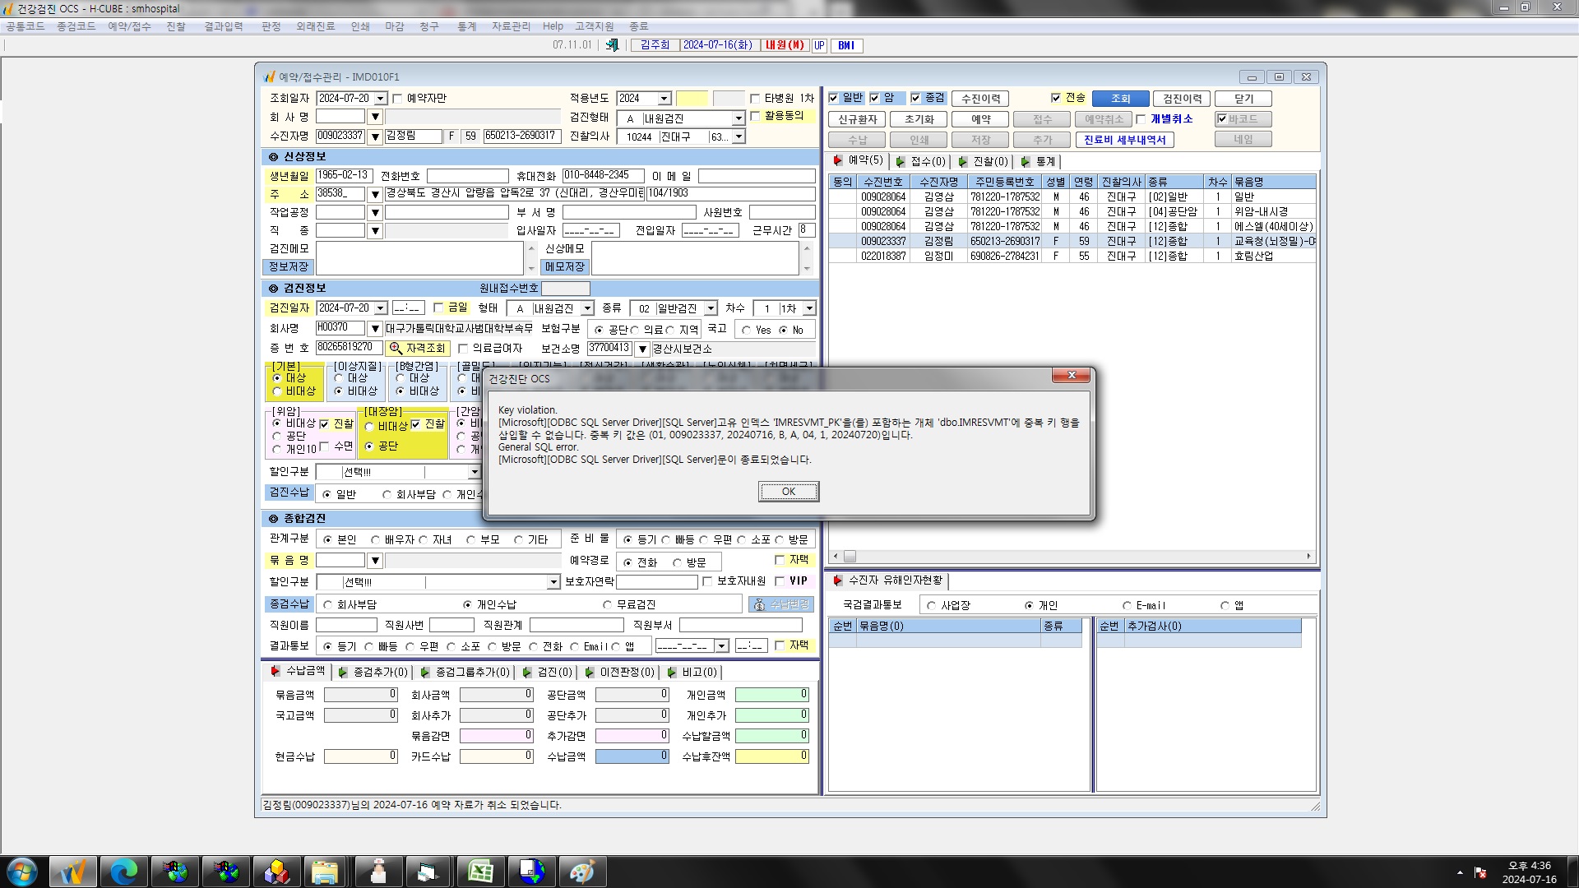Click OK in the error dialog

click(788, 492)
